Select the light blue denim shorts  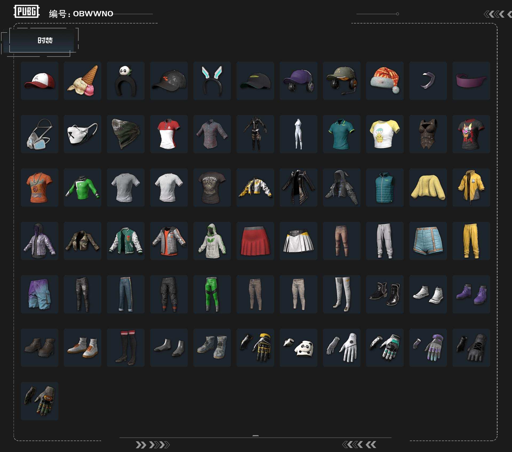428,241
